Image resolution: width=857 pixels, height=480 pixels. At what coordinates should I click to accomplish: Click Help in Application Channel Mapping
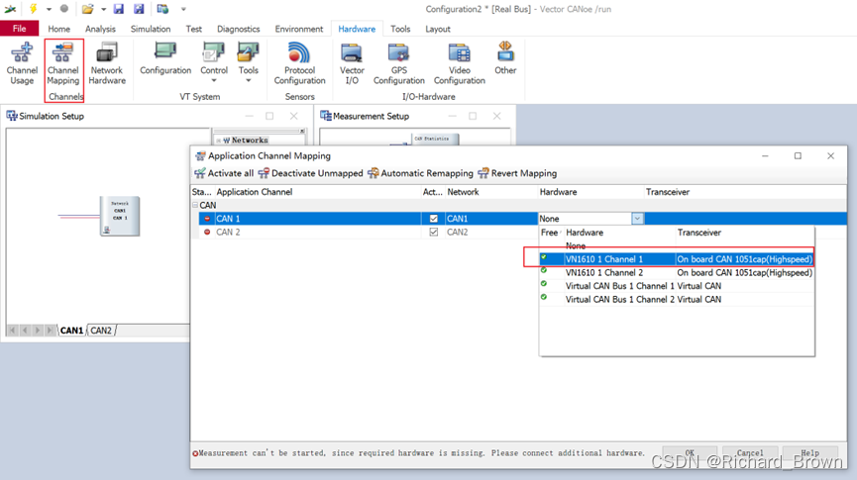coord(810,452)
